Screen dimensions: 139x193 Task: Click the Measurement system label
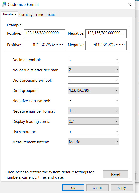click(x=31, y=142)
